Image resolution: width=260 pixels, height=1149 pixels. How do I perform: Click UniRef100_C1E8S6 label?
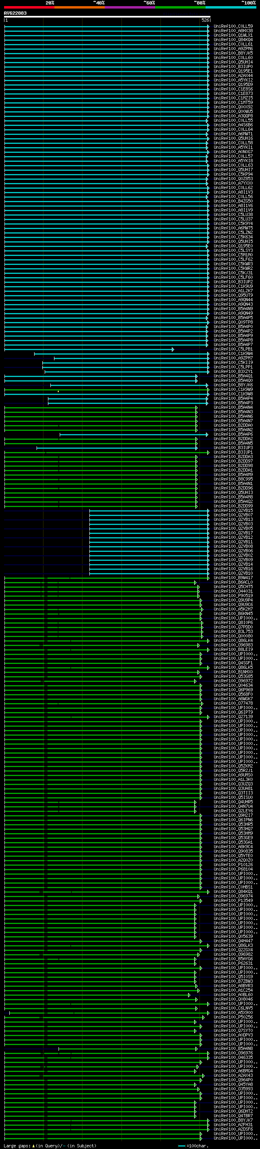pyautogui.click(x=233, y=89)
